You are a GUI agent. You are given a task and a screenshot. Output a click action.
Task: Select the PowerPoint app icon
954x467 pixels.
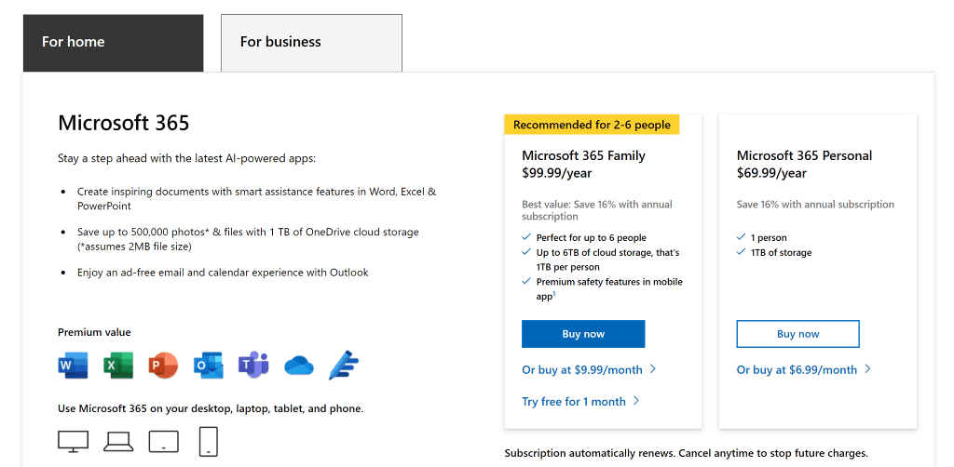tap(163, 365)
